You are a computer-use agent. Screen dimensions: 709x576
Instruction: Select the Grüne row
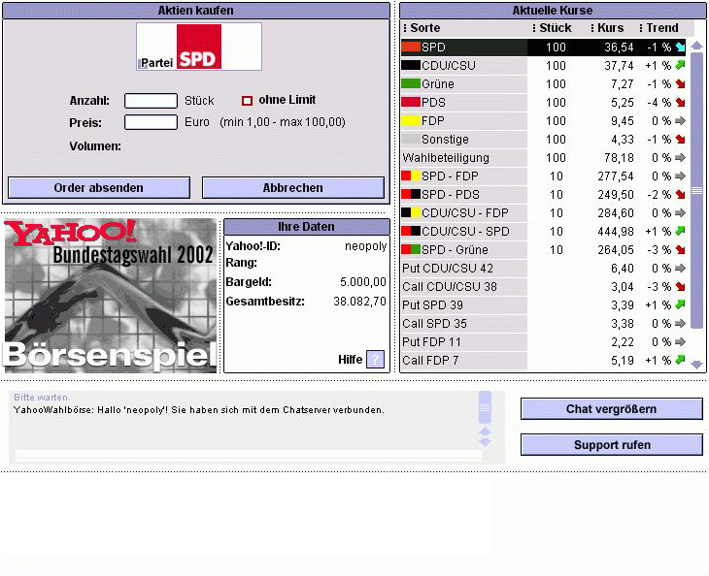tap(544, 84)
